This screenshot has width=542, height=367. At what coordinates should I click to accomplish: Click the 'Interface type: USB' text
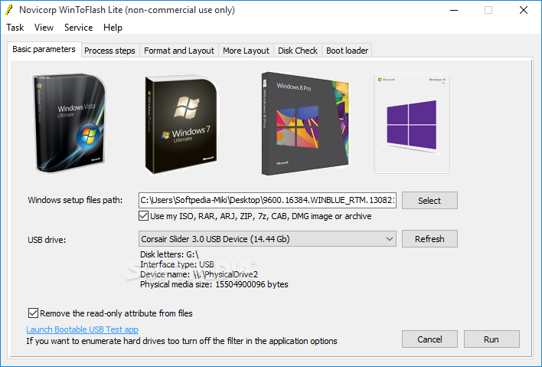[x=177, y=264]
